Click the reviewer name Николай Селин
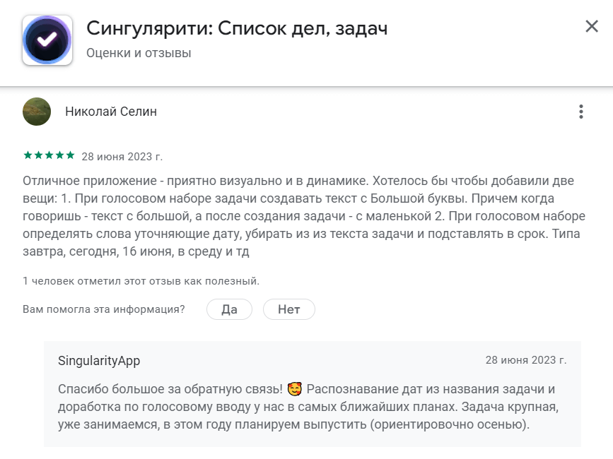 (x=110, y=111)
